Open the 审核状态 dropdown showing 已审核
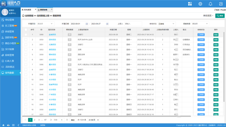The height and width of the screenshot is (127, 226). coord(166,24)
